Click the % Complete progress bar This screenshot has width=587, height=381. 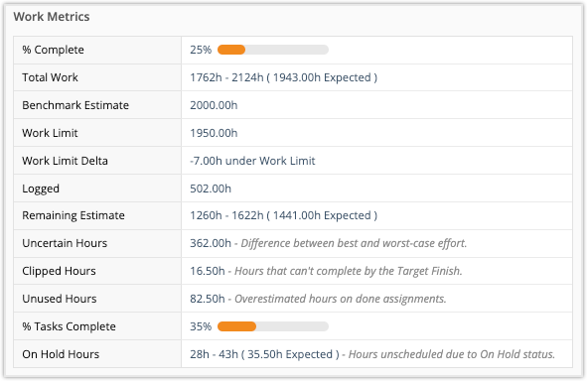click(273, 50)
